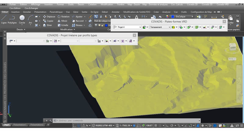The width and height of the screenshot is (244, 131).
Task: Choose the Etirer stretch tool
Action: (x=48, y=25)
